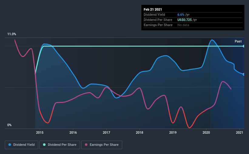
Task: Click the 2018 label on the x-axis
Action: [x=140, y=132]
